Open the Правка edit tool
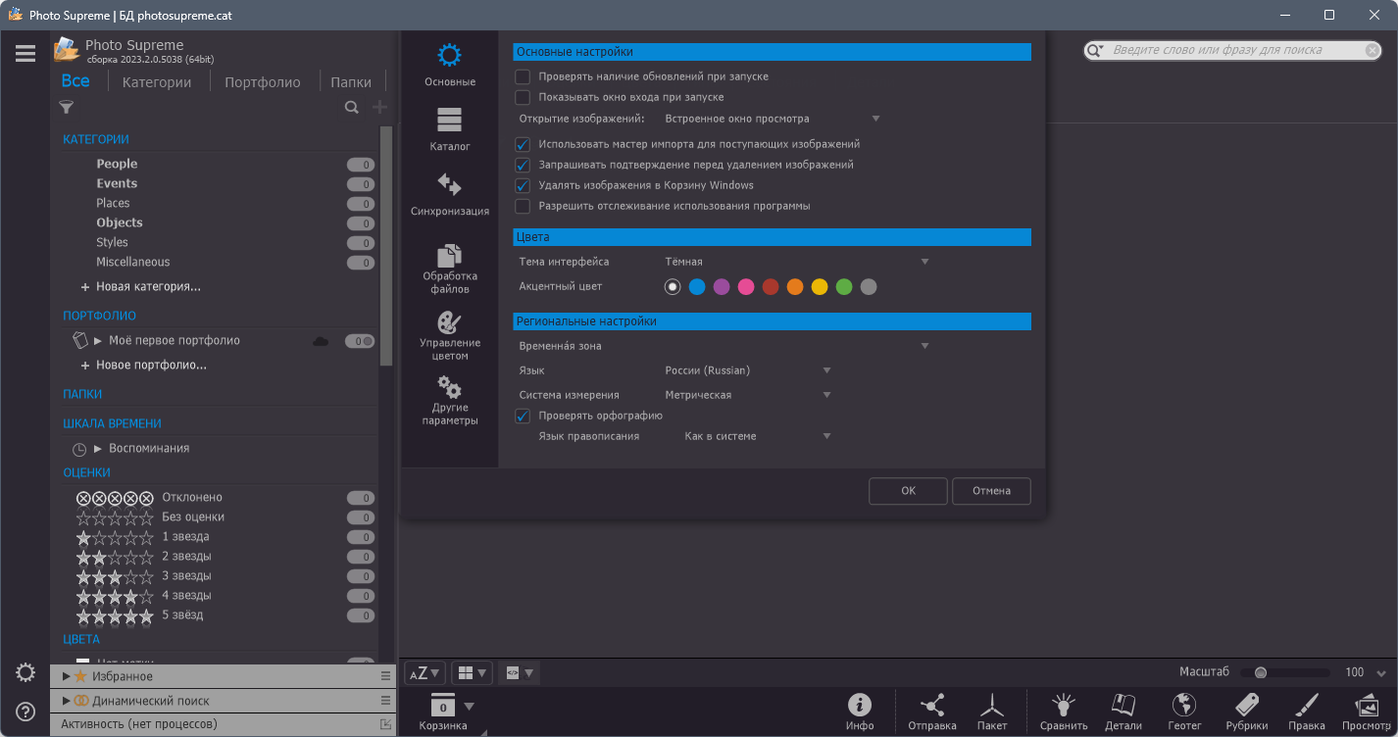 [1307, 712]
